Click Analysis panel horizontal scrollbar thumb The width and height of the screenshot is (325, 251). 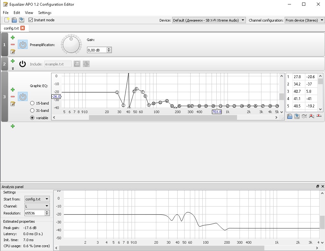(162, 248)
